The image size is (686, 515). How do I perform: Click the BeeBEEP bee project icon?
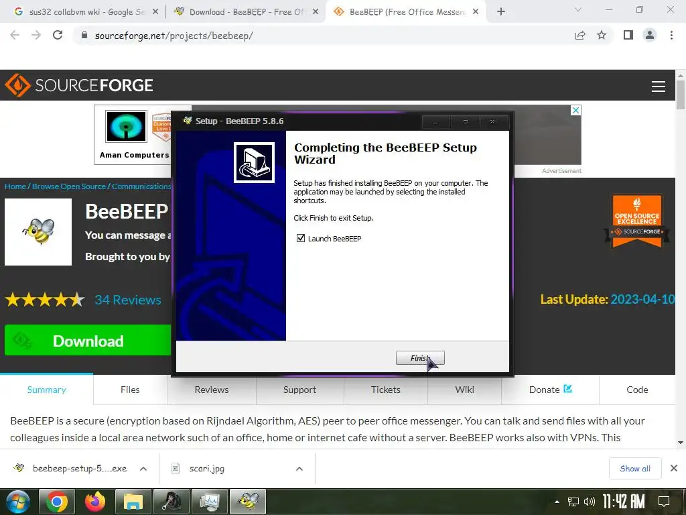38,231
